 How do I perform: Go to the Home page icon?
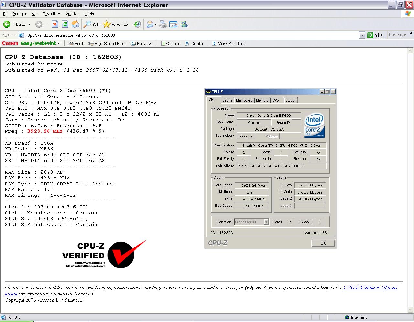tap(75, 24)
